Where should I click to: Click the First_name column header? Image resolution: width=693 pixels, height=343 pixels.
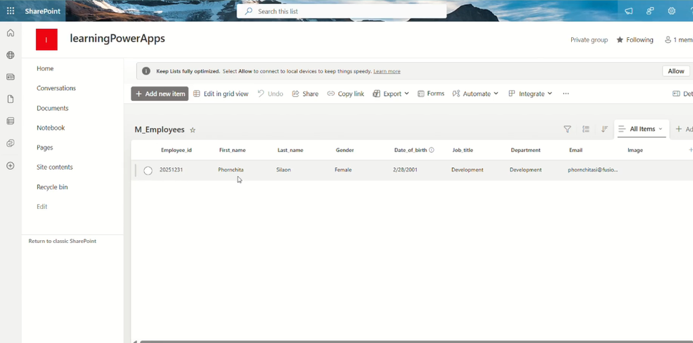(233, 150)
